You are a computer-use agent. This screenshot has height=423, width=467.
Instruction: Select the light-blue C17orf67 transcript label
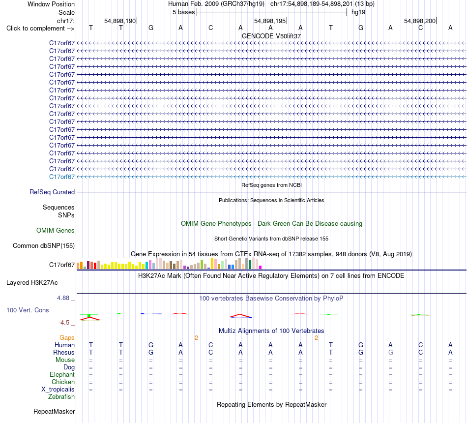coord(61,177)
